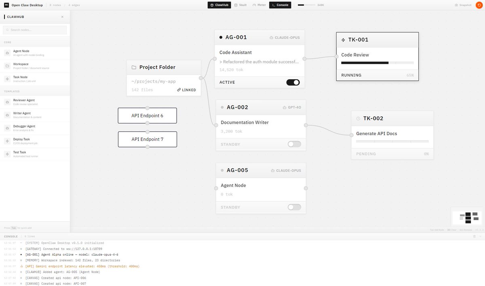The height and width of the screenshot is (286, 485).
Task: Enable the AG-005 STANDBY toggle
Action: click(294, 207)
